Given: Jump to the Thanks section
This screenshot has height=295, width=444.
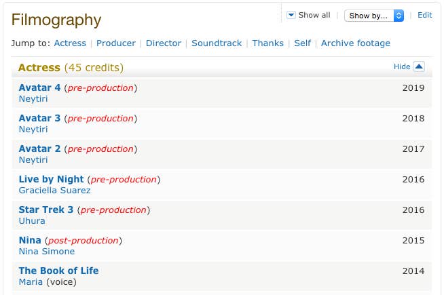Looking at the screenshot, I should [267, 43].
